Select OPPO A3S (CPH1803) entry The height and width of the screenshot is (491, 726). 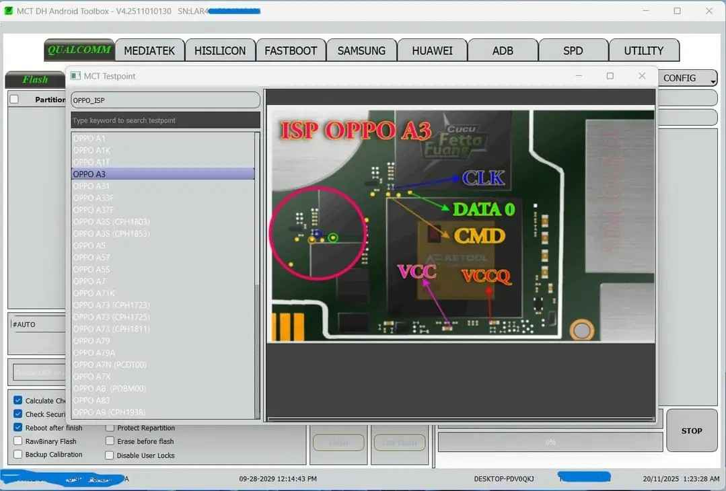[163, 222]
